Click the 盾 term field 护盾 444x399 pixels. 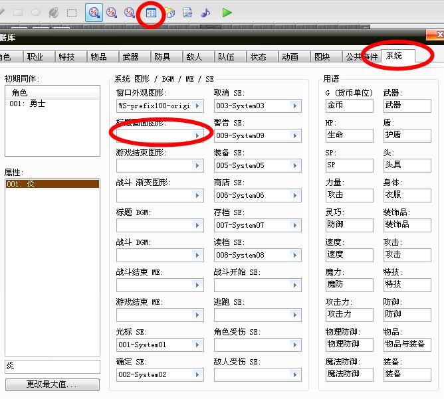pyautogui.click(x=407, y=135)
